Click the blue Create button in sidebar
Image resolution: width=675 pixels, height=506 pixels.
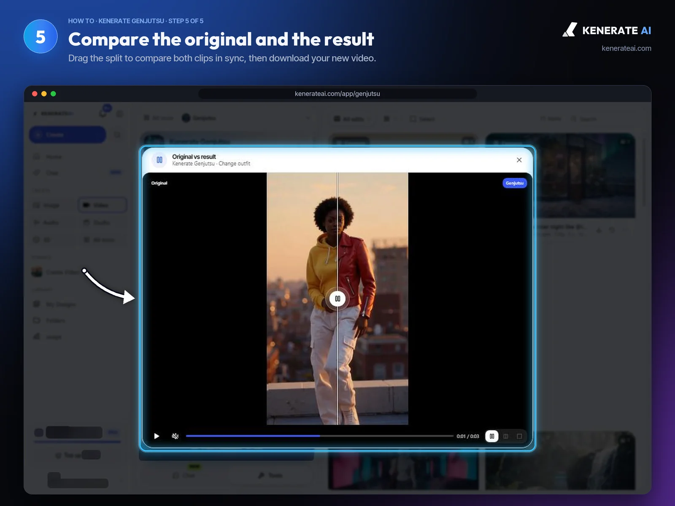pos(67,135)
